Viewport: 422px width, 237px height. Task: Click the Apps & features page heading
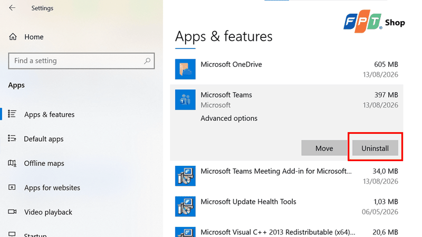click(x=224, y=36)
